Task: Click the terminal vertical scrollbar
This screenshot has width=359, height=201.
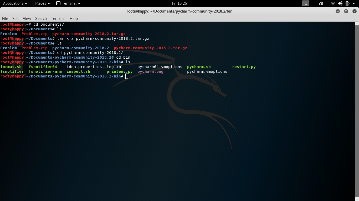Action: click(357, 111)
